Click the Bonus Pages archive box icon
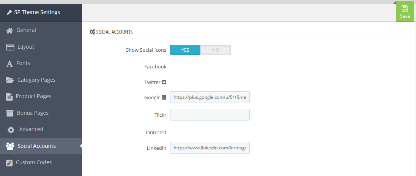 coord(10,113)
